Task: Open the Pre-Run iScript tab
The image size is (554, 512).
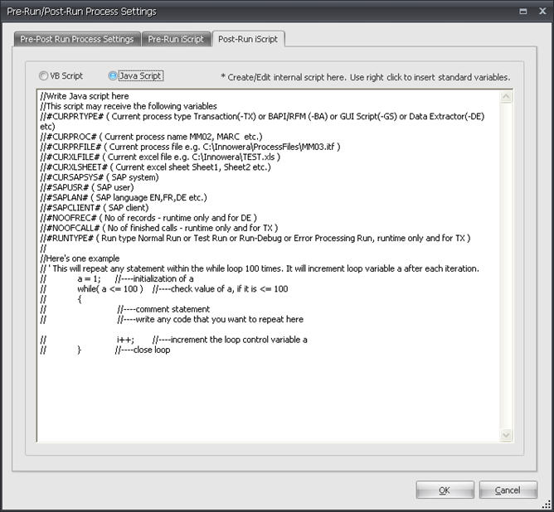Action: point(175,39)
